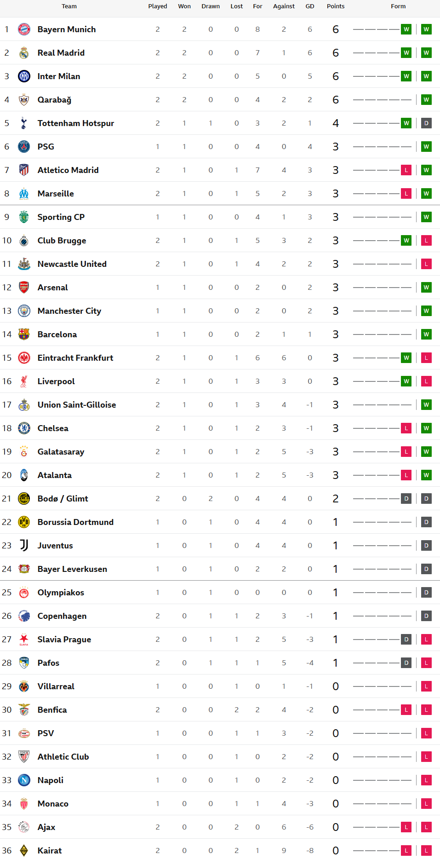
Task: Open the Tottenham Hotspur team link
Action: click(75, 123)
